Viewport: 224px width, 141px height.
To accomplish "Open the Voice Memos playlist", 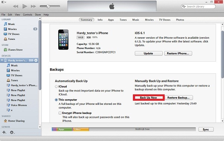I will click(19, 105).
